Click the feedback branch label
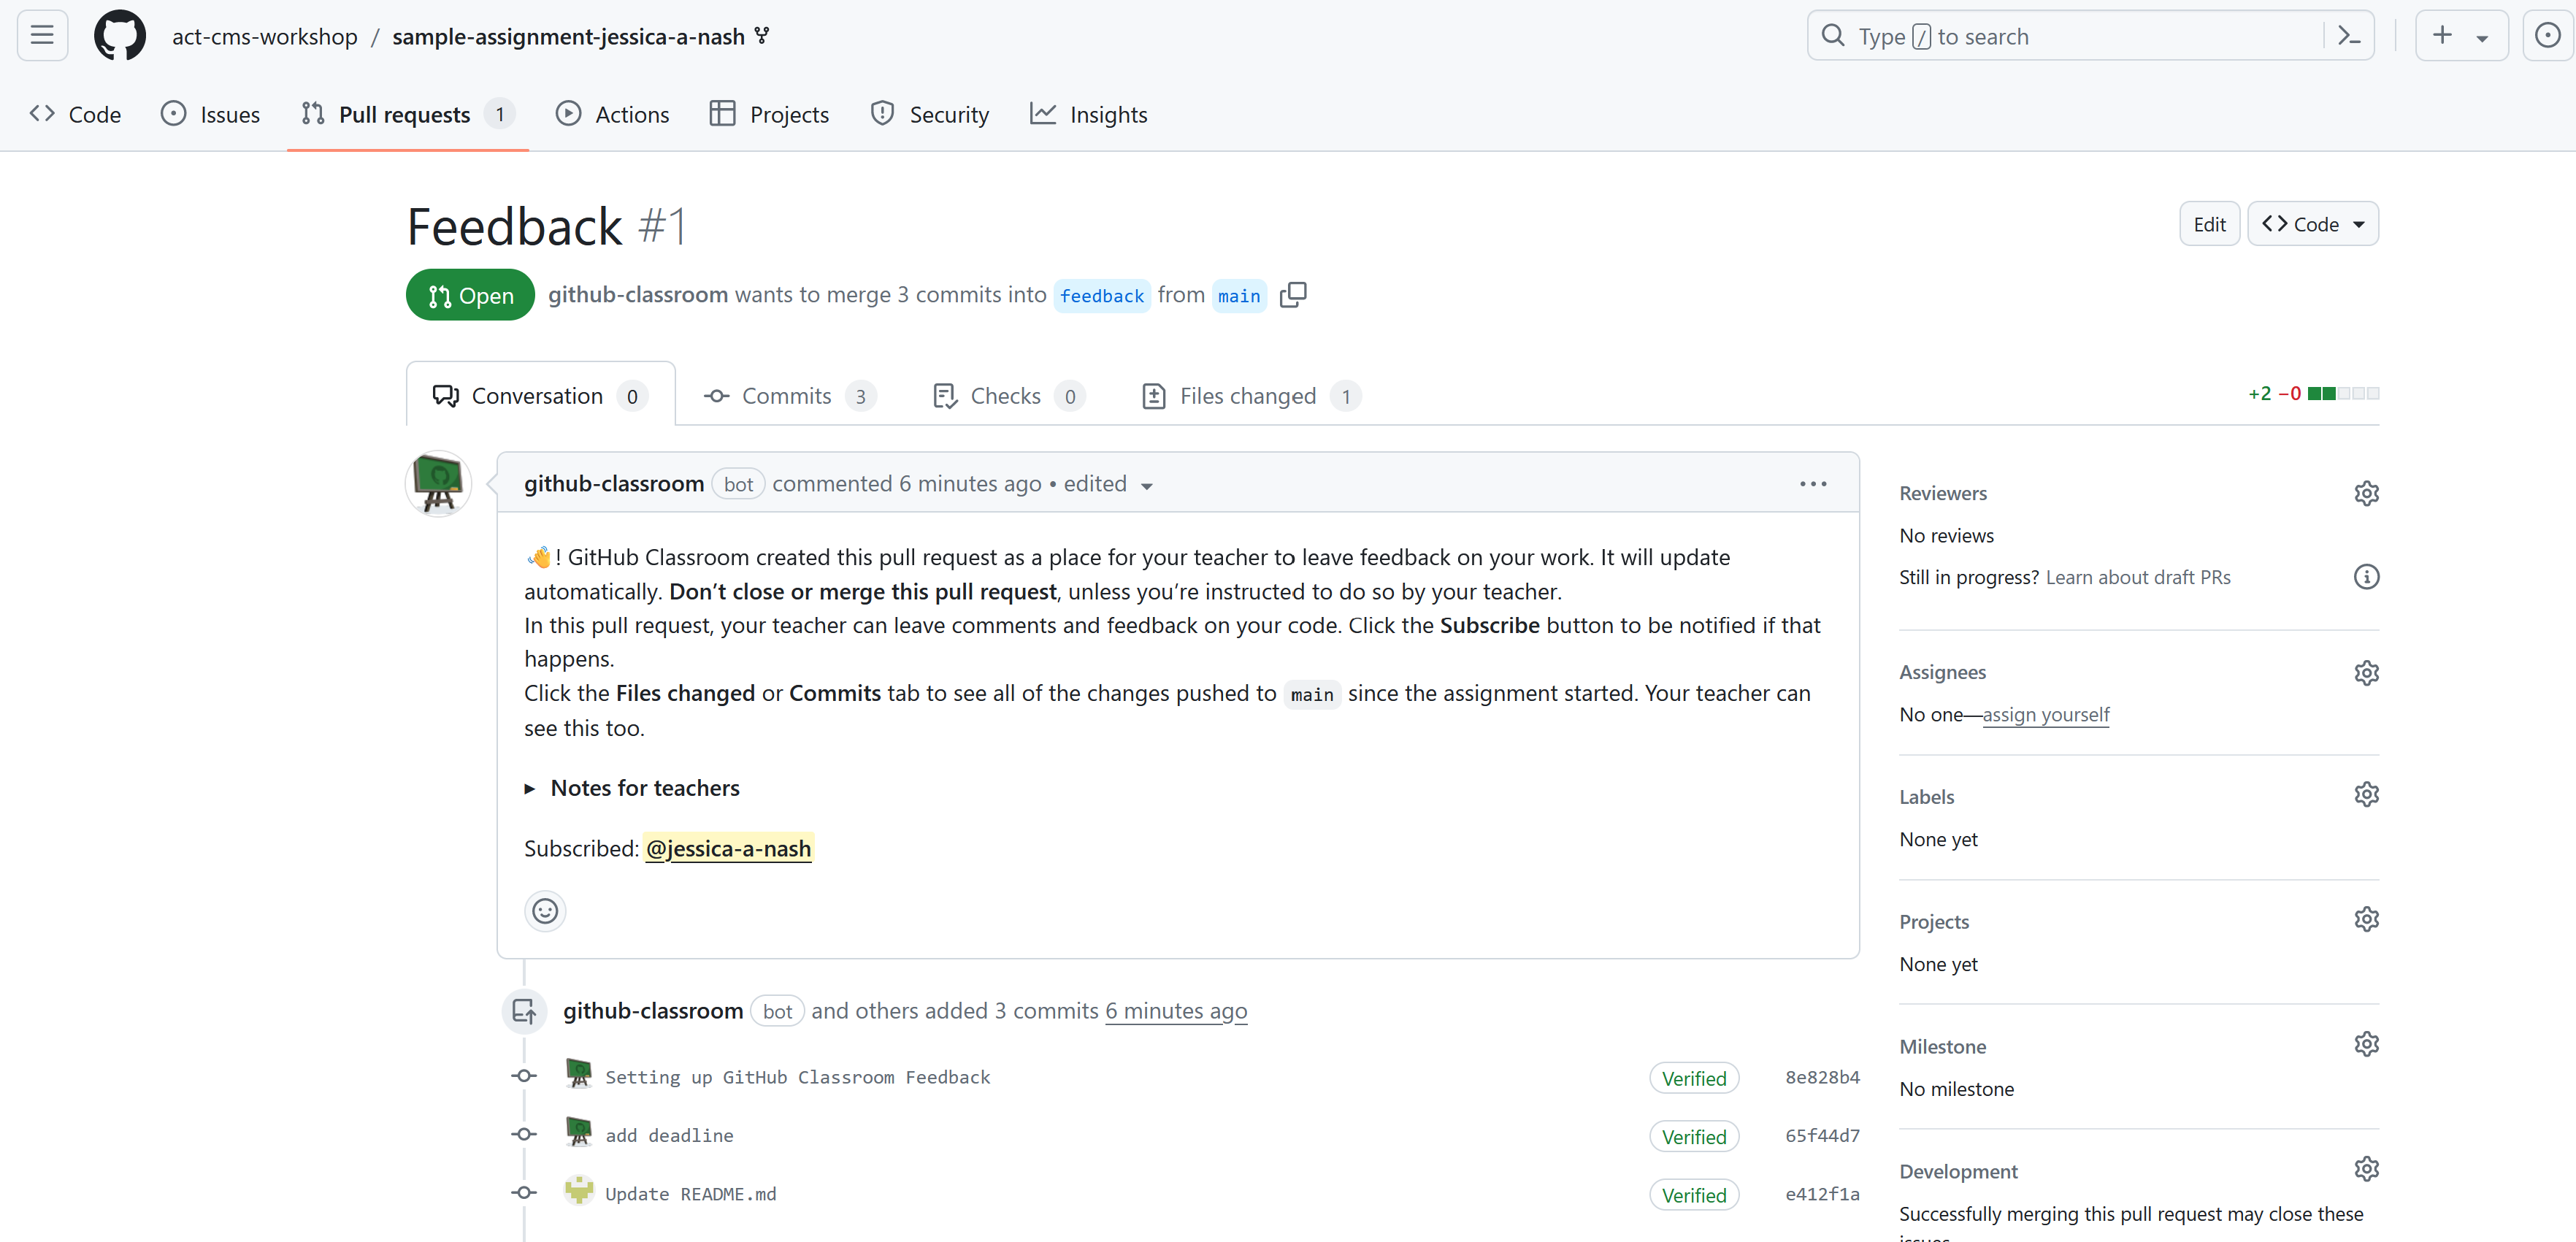The image size is (2576, 1242). [1102, 296]
